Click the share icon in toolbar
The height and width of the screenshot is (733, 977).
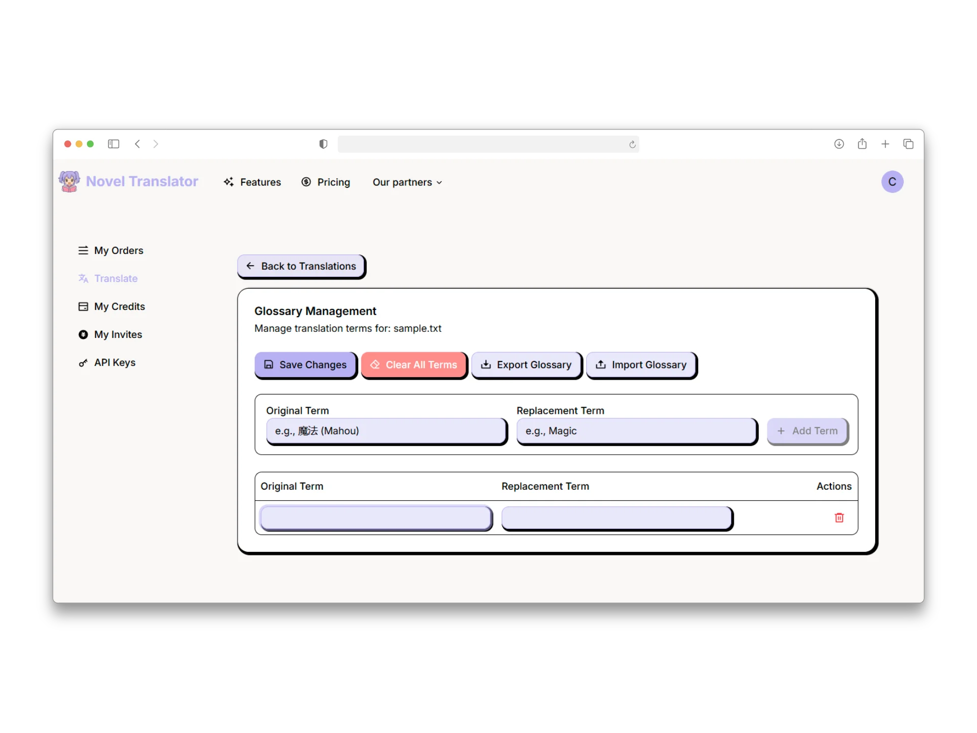862,144
